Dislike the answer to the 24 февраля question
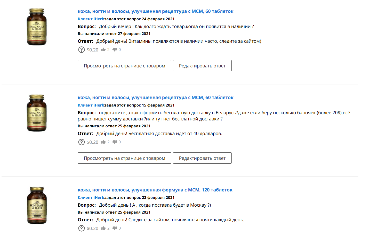370x237 pixels. tap(115, 50)
